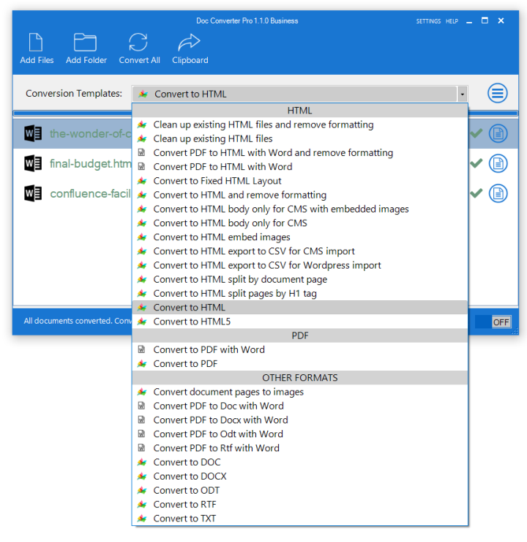Viewport: 527px width, 542px height.
Task: Click the green checkmark on the final-budget row
Action: click(476, 163)
